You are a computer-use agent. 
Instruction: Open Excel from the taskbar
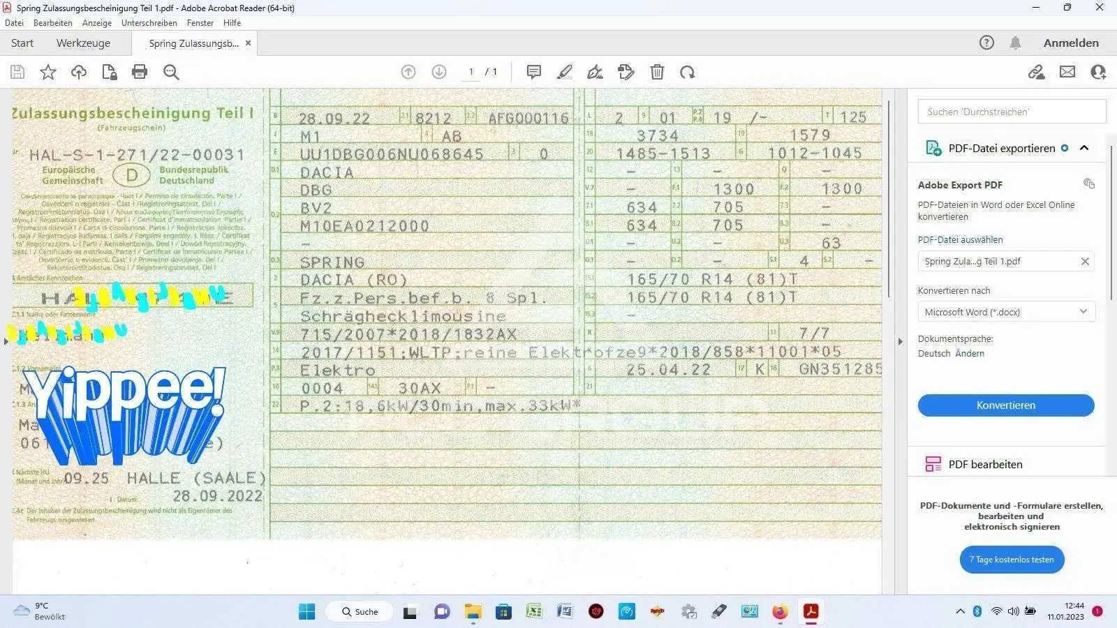tap(534, 612)
